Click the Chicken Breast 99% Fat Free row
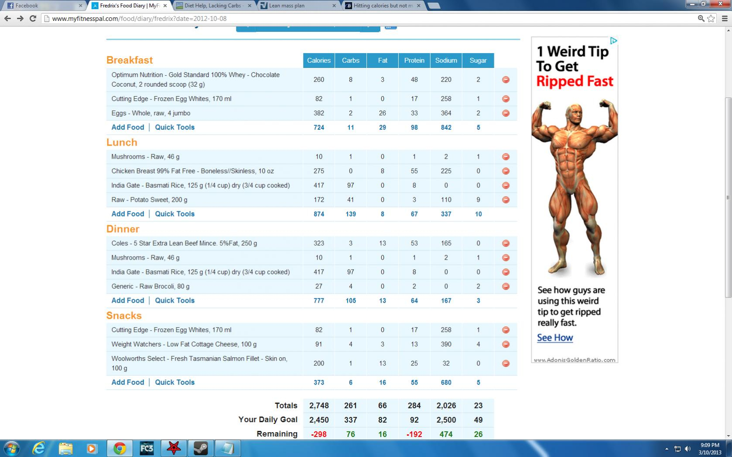 point(311,171)
